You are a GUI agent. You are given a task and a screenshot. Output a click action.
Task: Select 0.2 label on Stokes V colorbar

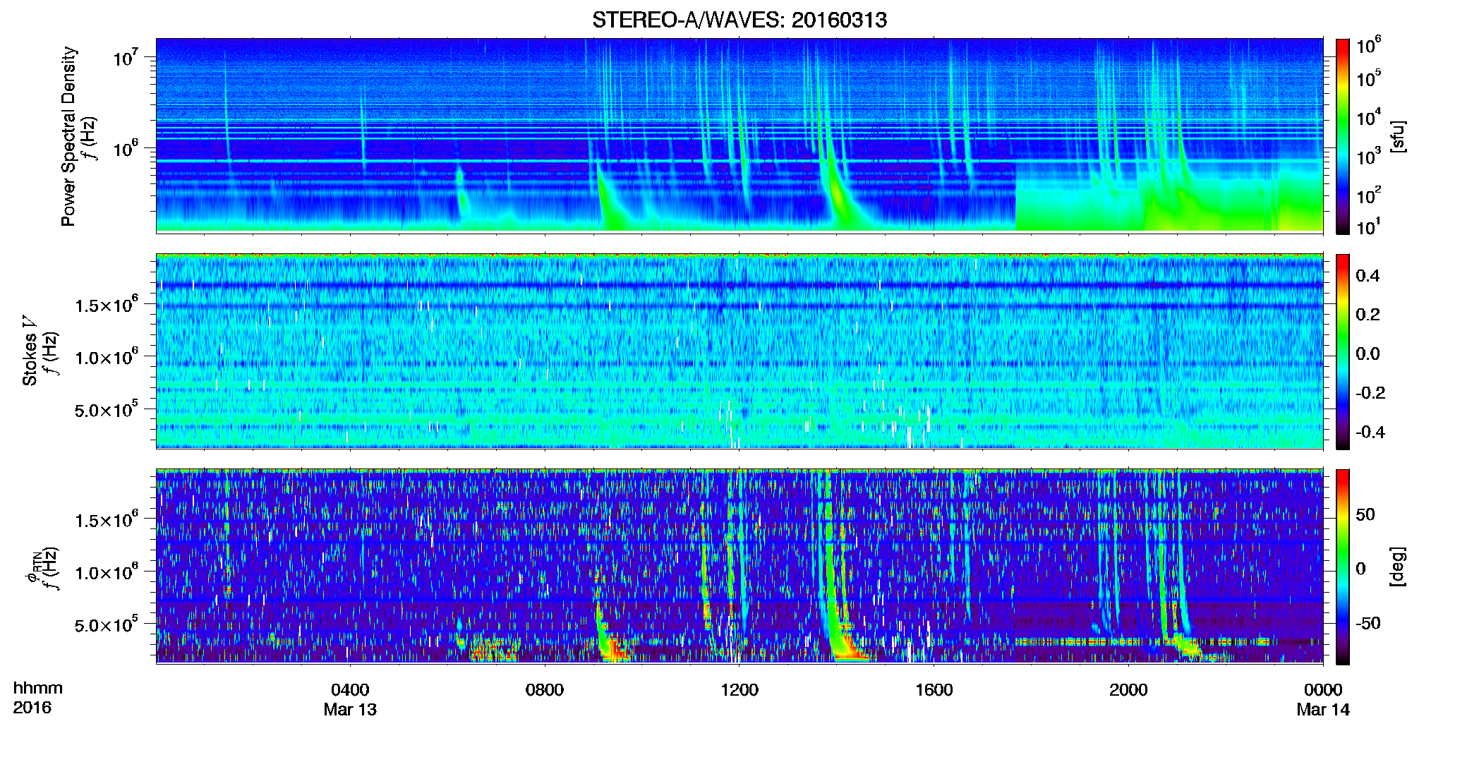click(1368, 314)
